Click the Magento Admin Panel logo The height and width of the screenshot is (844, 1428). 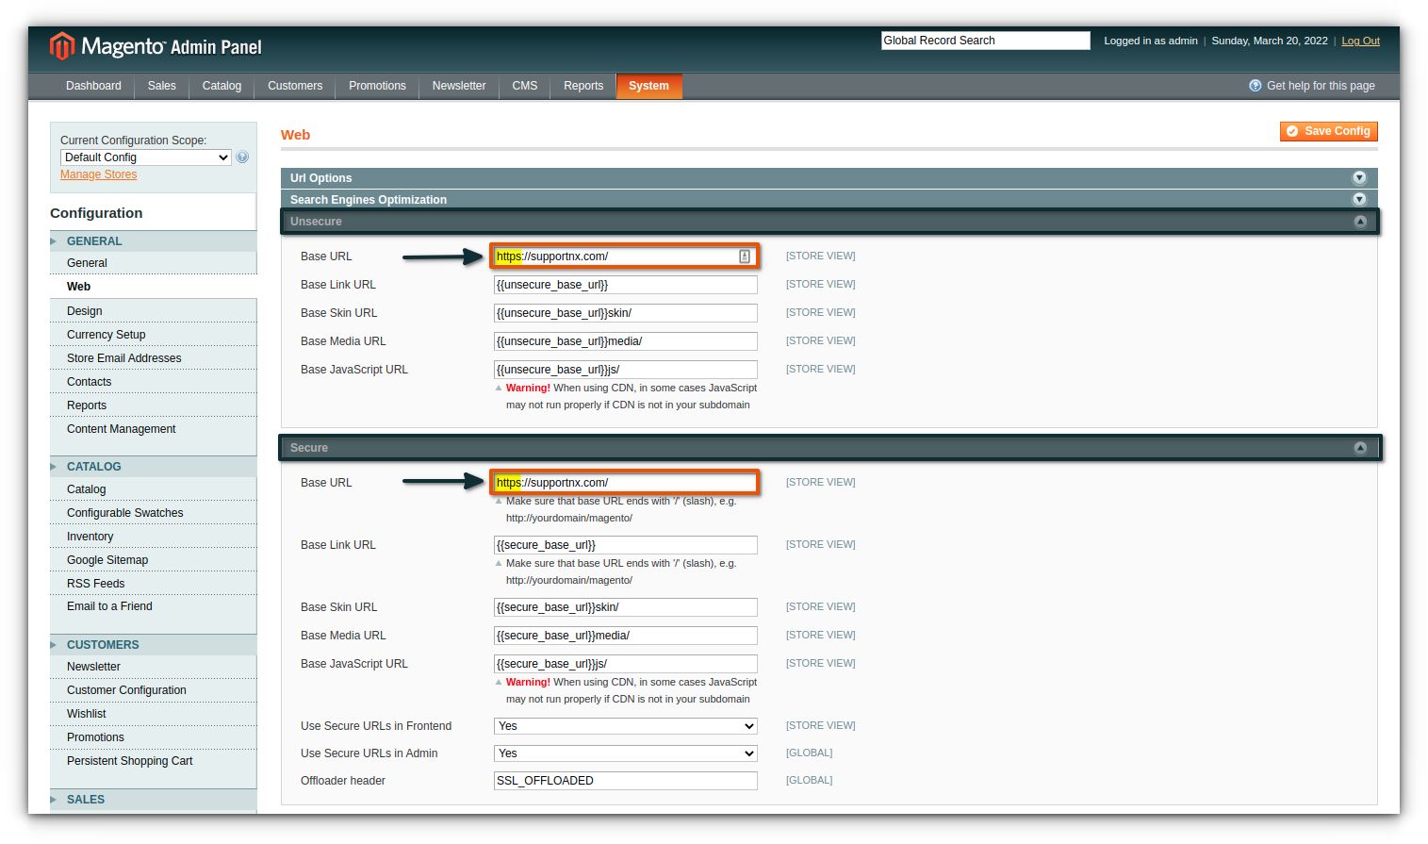tap(156, 45)
